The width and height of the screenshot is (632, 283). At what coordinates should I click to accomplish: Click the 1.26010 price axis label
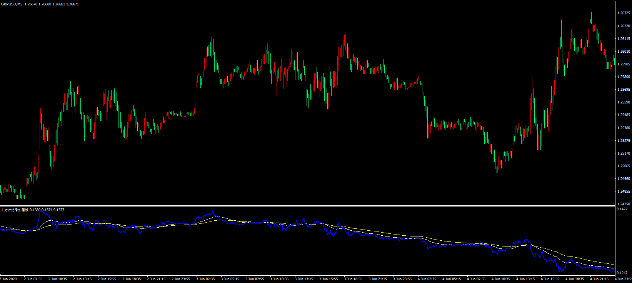(x=623, y=52)
